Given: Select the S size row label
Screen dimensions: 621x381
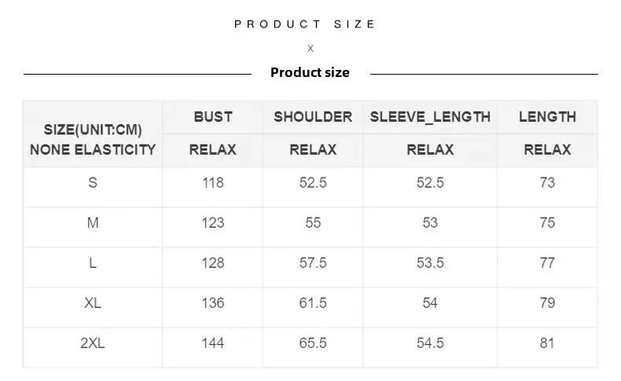Looking at the screenshot, I should 93,182.
